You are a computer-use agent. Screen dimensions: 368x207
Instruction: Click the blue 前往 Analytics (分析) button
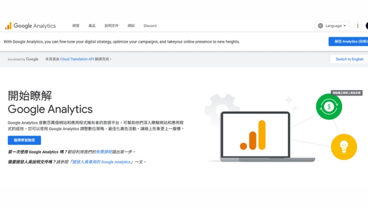coord(348,41)
